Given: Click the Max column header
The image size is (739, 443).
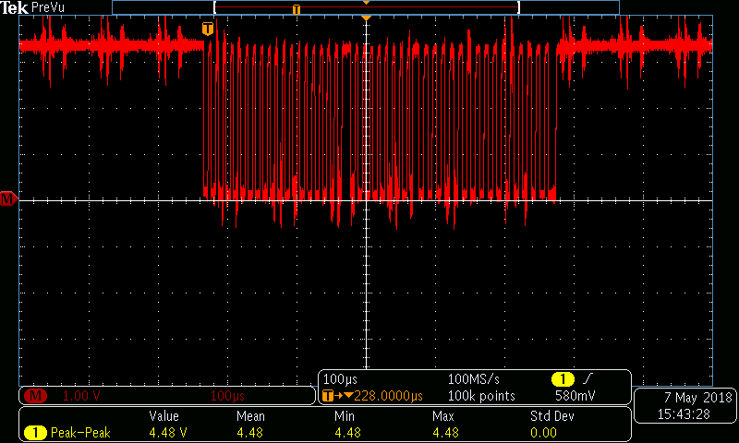Looking at the screenshot, I should pyautogui.click(x=443, y=416).
